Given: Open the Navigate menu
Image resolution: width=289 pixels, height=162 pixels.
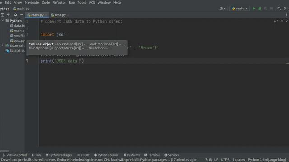Looking at the screenshot, I should point(32,3).
